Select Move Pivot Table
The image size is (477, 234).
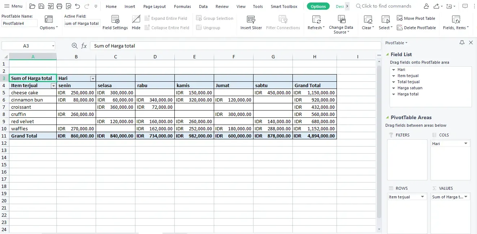pos(416,18)
